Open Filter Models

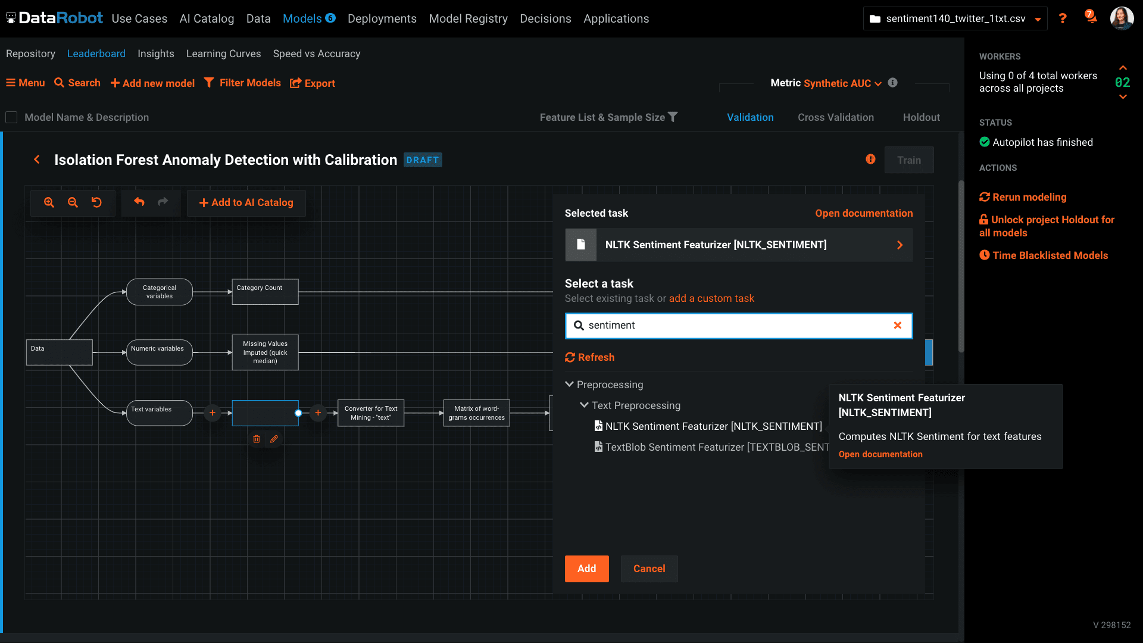[x=242, y=83]
